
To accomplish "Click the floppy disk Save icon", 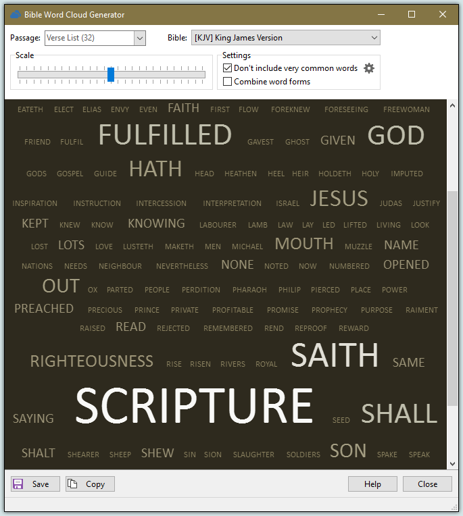I will (18, 484).
